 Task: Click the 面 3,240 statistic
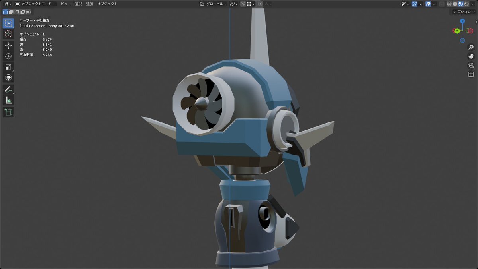pyautogui.click(x=36, y=50)
